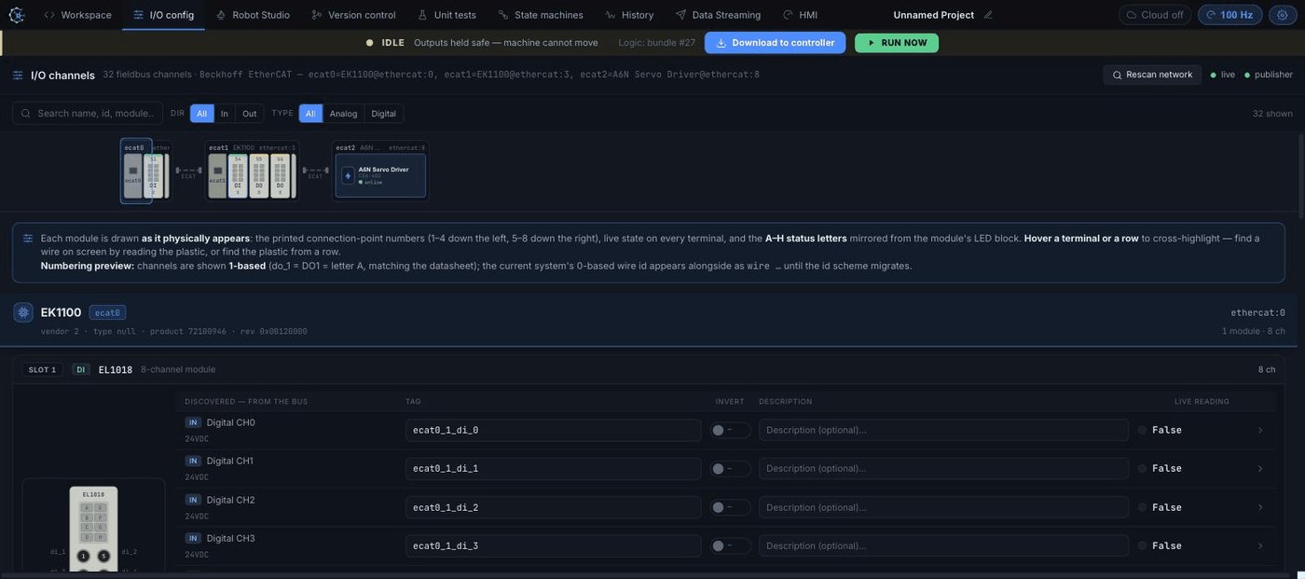The image size is (1305, 579).
Task: Focus the channel search field
Action: click(x=88, y=113)
